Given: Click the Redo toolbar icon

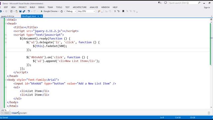Looking at the screenshot, I should tap(35, 11).
